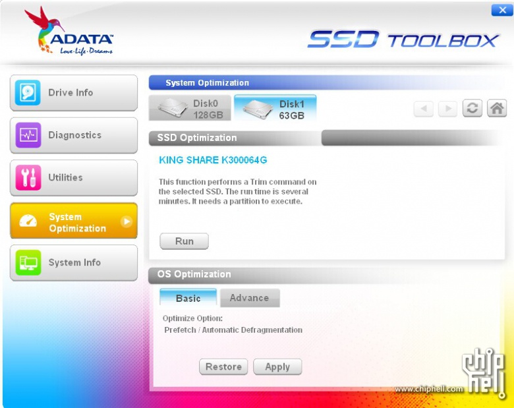Click the Optimize Option label
Viewport: 514px width, 408px height.
point(192,318)
